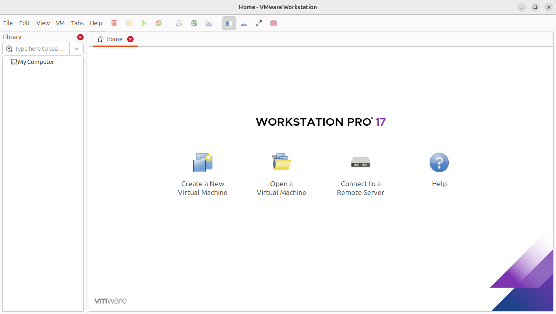This screenshot has height=314, width=556.
Task: Click the Open a Virtual Machine folder icon
Action: pos(282,161)
